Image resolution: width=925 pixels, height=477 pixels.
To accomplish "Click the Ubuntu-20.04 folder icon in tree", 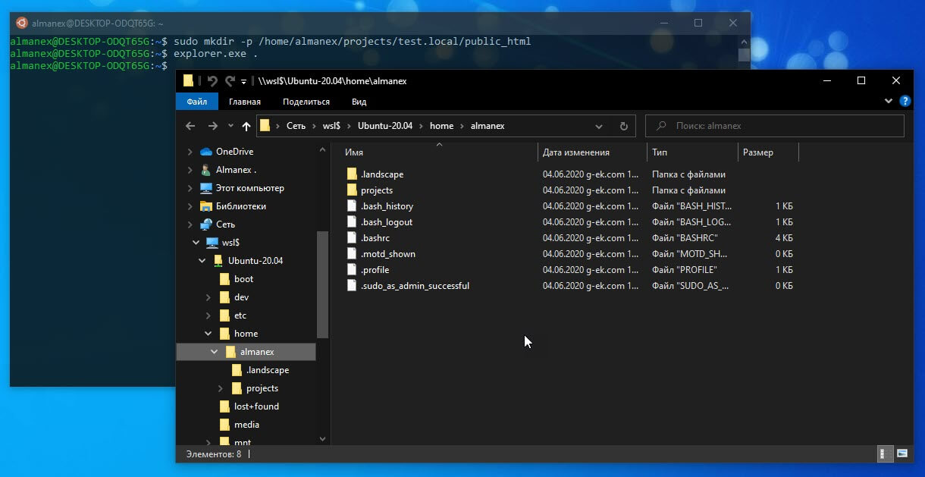I will 218,261.
